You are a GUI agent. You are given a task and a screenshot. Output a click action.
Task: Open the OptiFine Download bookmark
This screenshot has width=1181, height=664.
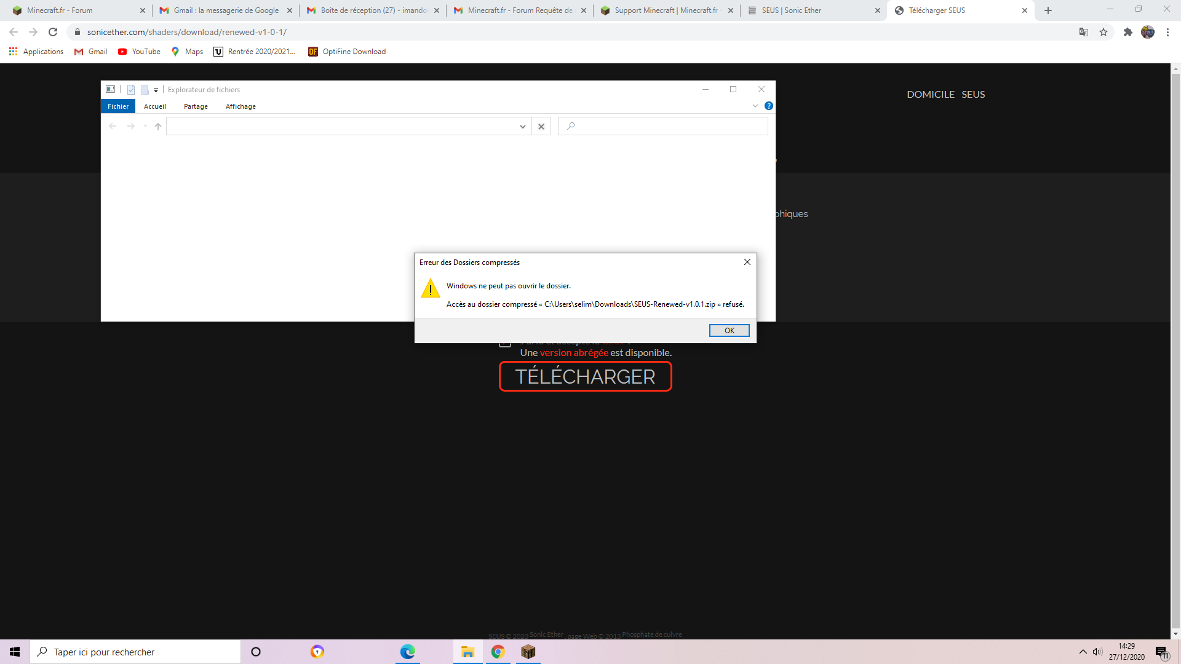348,52
